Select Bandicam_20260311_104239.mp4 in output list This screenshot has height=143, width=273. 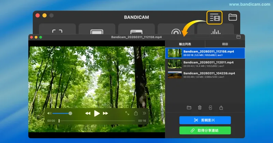coord(205,75)
